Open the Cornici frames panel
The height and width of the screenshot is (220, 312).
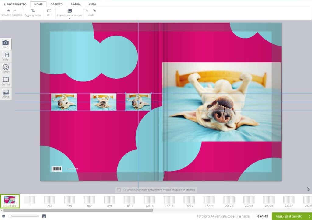(x=5, y=81)
